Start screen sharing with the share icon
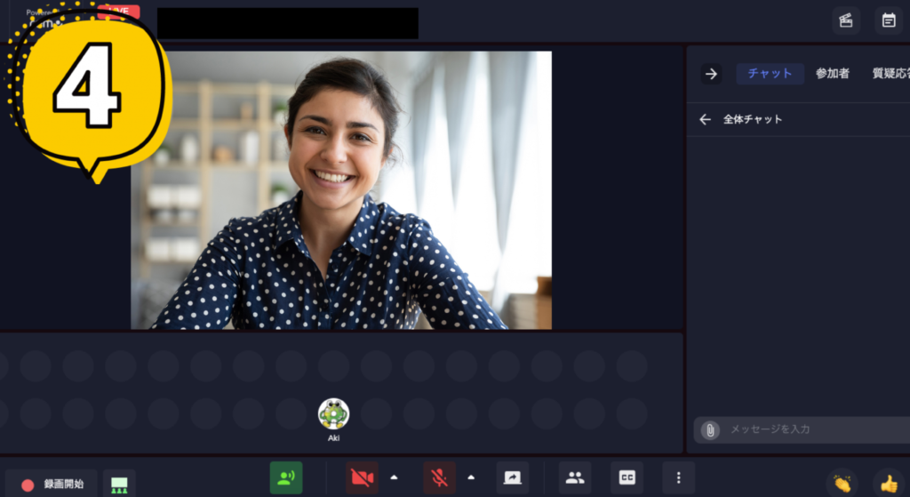Viewport: 910px width, 497px height. pyautogui.click(x=512, y=477)
